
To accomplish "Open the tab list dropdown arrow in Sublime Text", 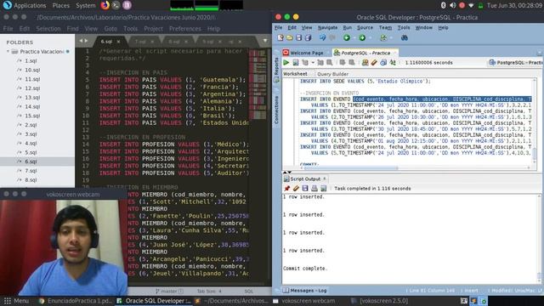I will [x=265, y=41].
